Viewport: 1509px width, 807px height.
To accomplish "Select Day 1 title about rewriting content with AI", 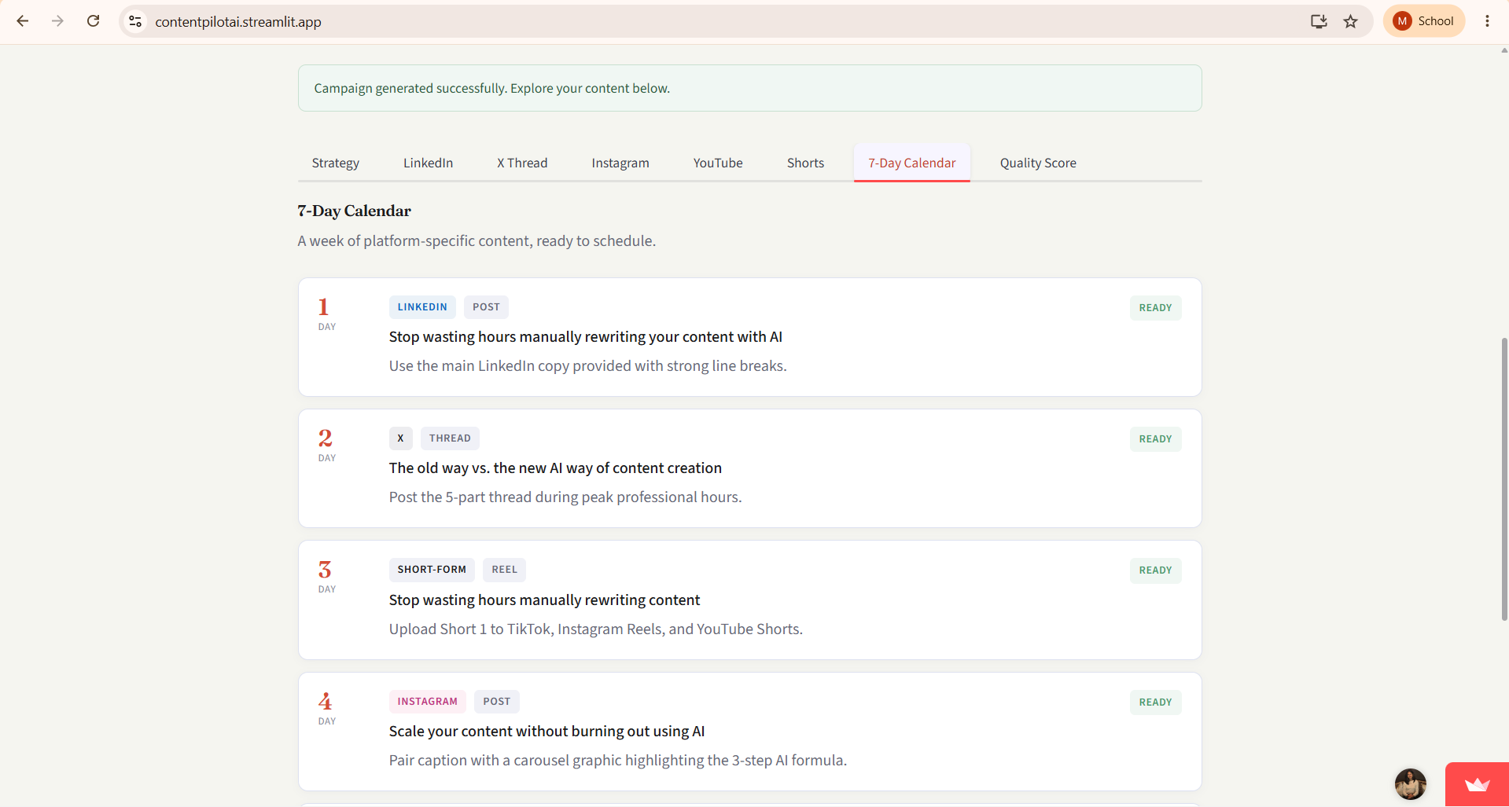I will click(x=586, y=337).
